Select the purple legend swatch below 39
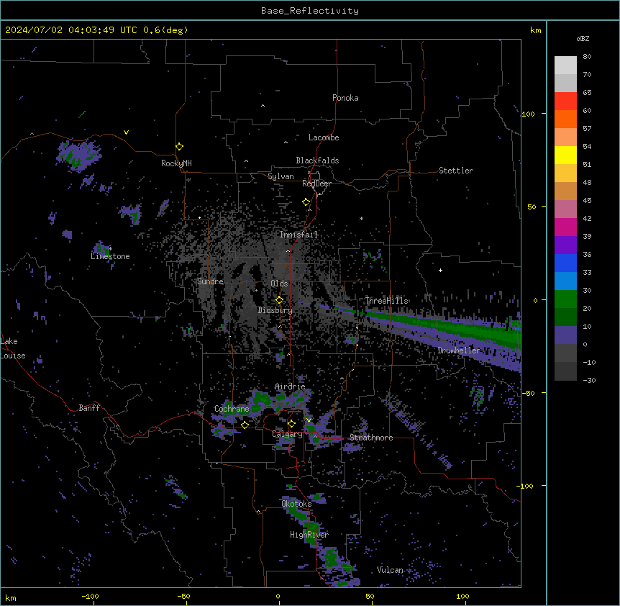Screen dimensions: 620x606 [x=565, y=245]
